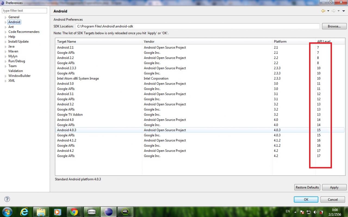The height and width of the screenshot is (217, 348).
Task: Click the SDK Location path field
Action: (x=197, y=26)
